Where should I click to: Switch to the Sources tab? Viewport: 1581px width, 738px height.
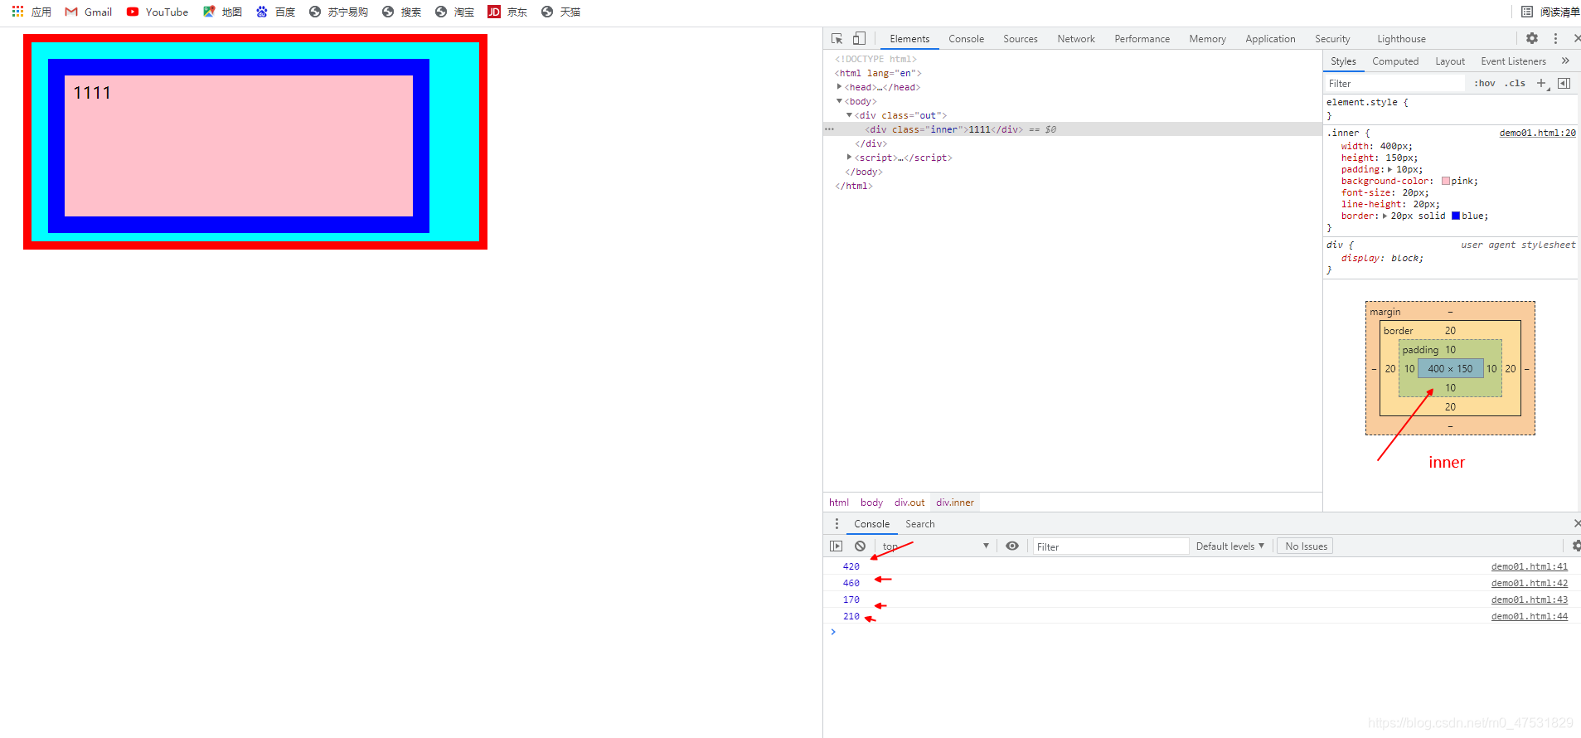click(x=1020, y=39)
